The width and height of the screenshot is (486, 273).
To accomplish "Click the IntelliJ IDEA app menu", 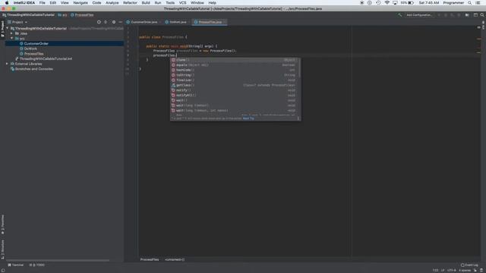I will [24, 3].
